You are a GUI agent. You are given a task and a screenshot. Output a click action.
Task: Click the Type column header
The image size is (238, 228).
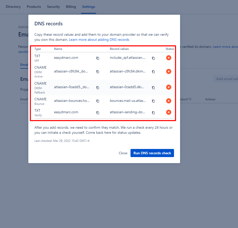(38, 49)
